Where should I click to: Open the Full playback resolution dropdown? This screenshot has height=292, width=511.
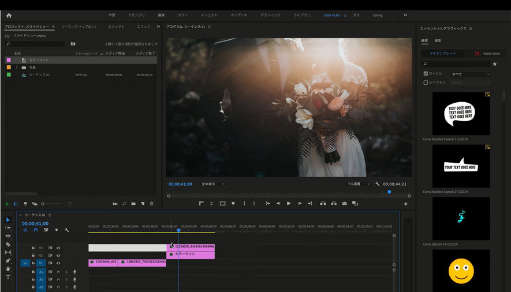[358, 184]
